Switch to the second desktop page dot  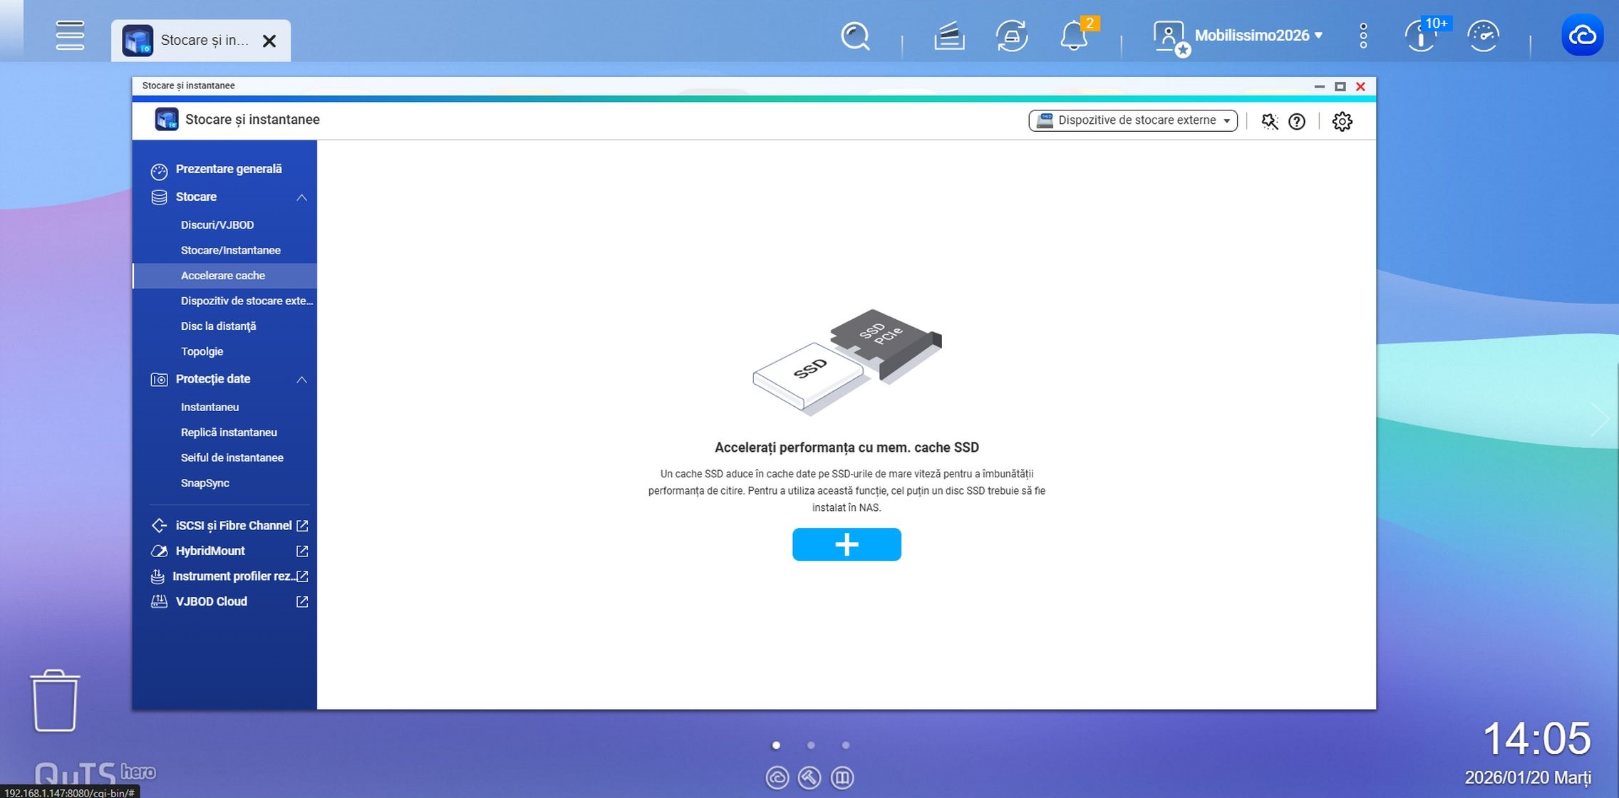(x=811, y=745)
